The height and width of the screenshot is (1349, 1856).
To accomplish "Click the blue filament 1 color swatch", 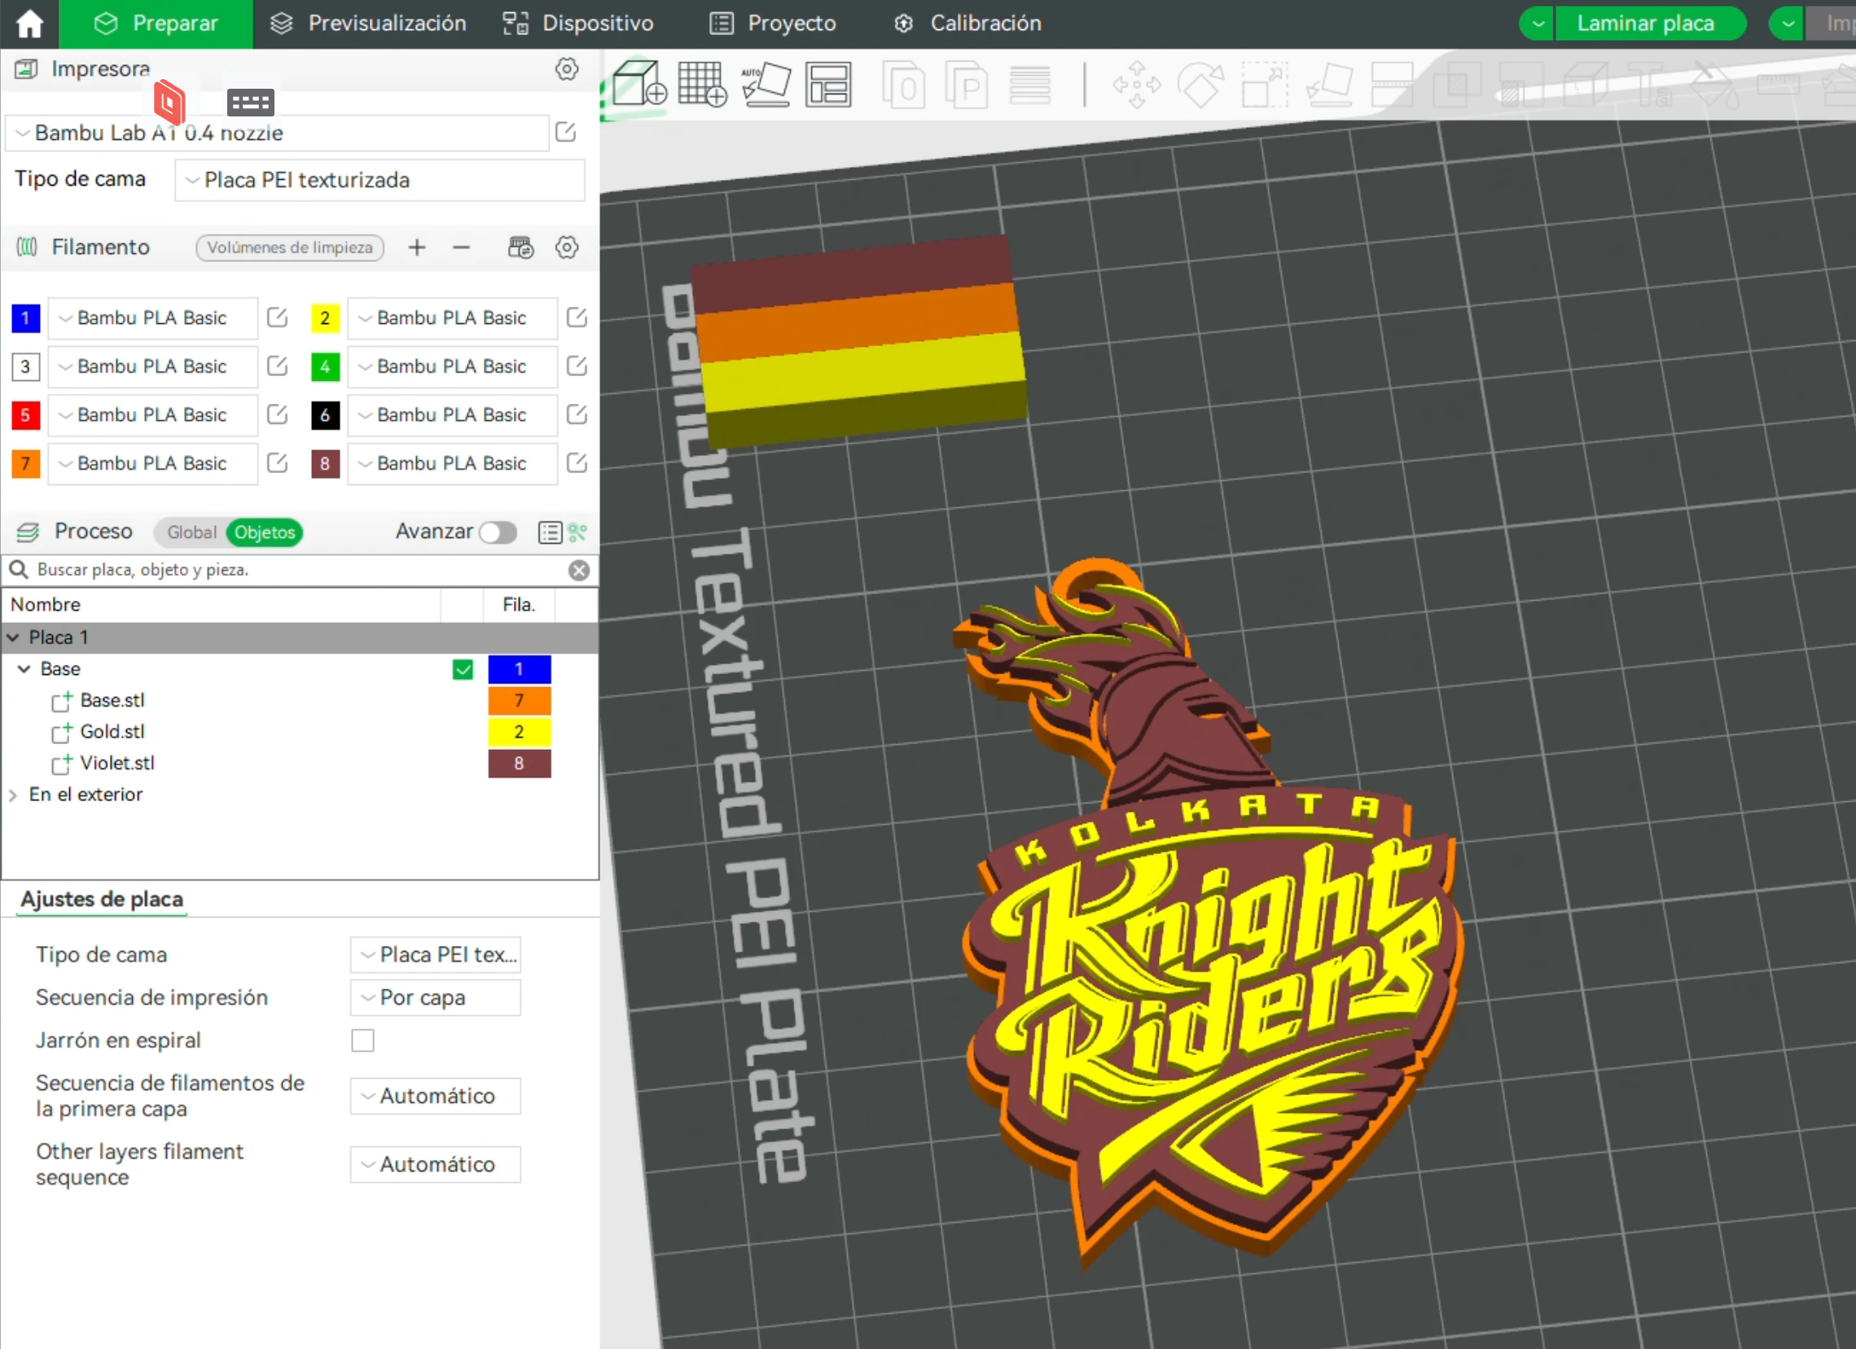I will 25,318.
